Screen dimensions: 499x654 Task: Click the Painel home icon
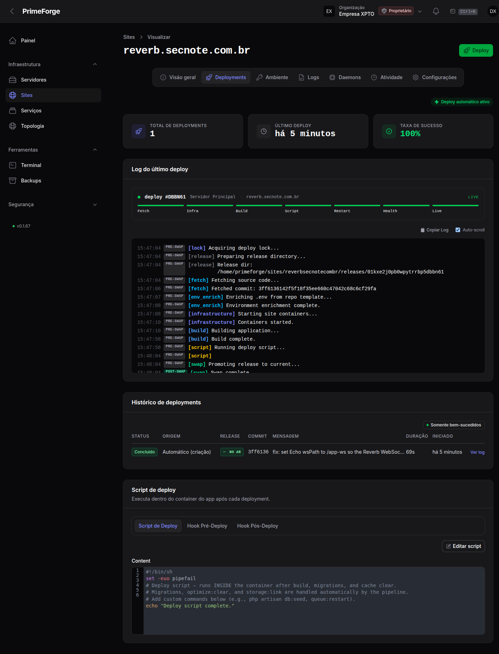tap(13, 41)
